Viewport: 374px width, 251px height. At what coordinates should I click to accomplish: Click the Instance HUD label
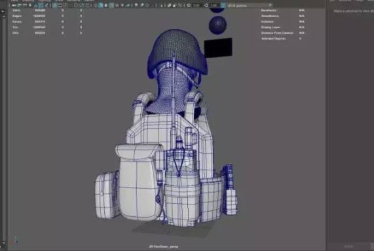[267, 22]
